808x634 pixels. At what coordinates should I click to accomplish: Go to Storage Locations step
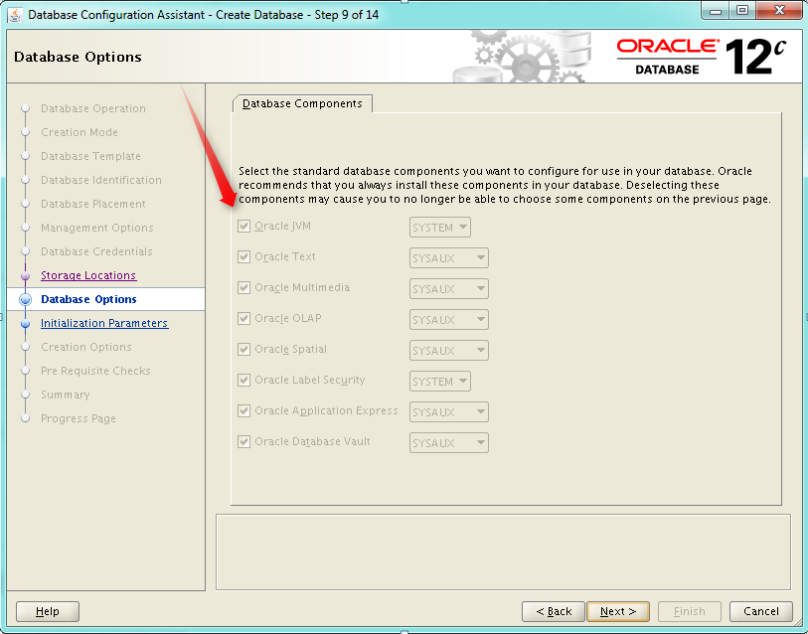[88, 275]
